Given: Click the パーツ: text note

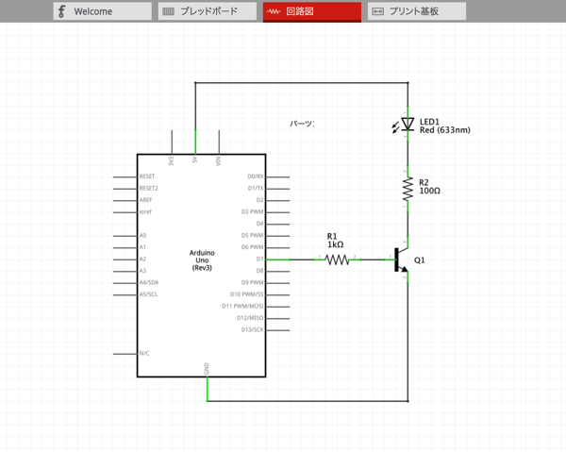Looking at the screenshot, I should [302, 124].
